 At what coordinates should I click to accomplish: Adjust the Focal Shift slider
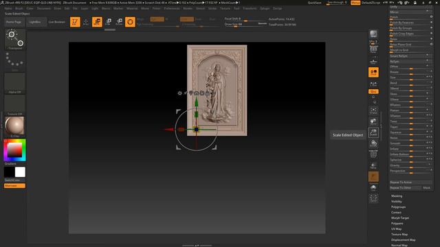pyautogui.click(x=245, y=19)
